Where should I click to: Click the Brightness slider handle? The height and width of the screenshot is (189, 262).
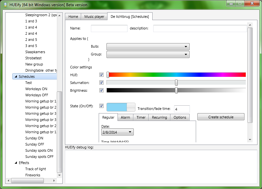point(176,90)
